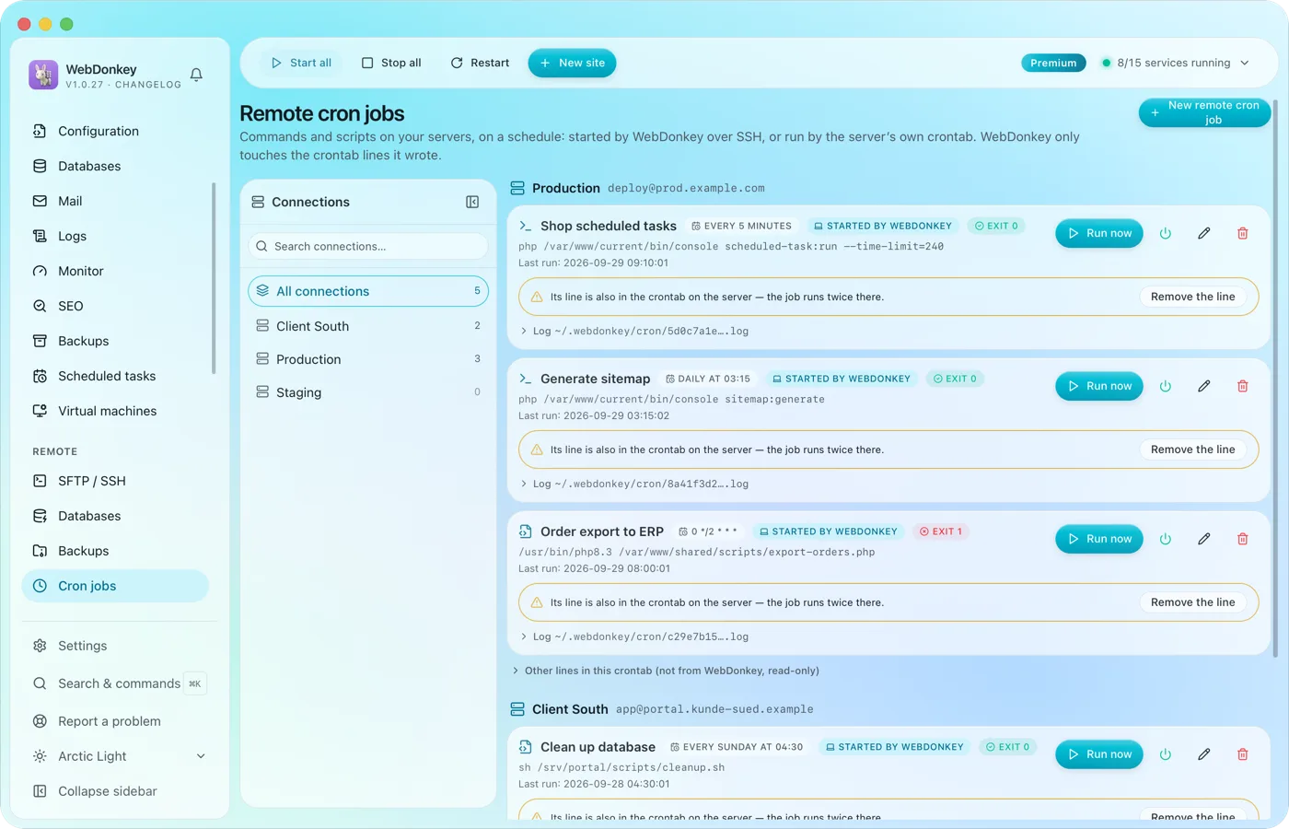The width and height of the screenshot is (1289, 829).
Task: Open Monitor in sidebar
Action: coord(117,271)
